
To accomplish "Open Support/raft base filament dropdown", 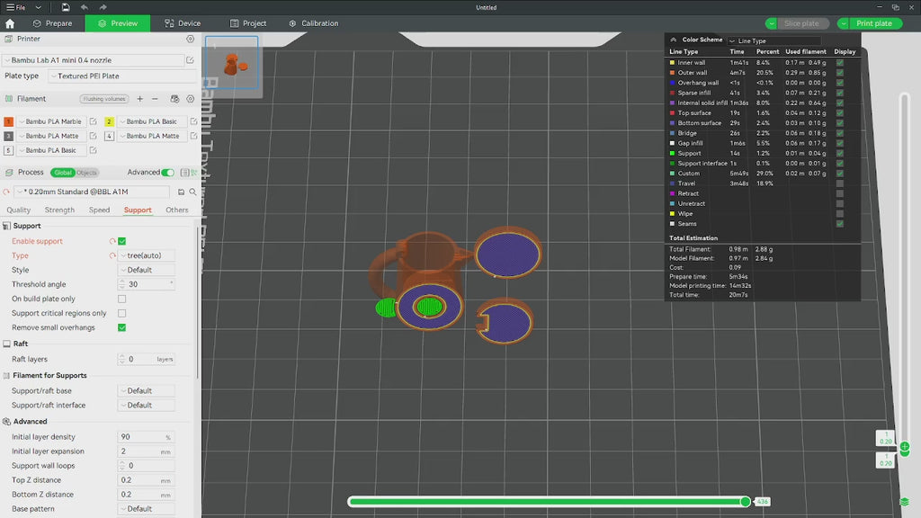I will click(x=147, y=390).
